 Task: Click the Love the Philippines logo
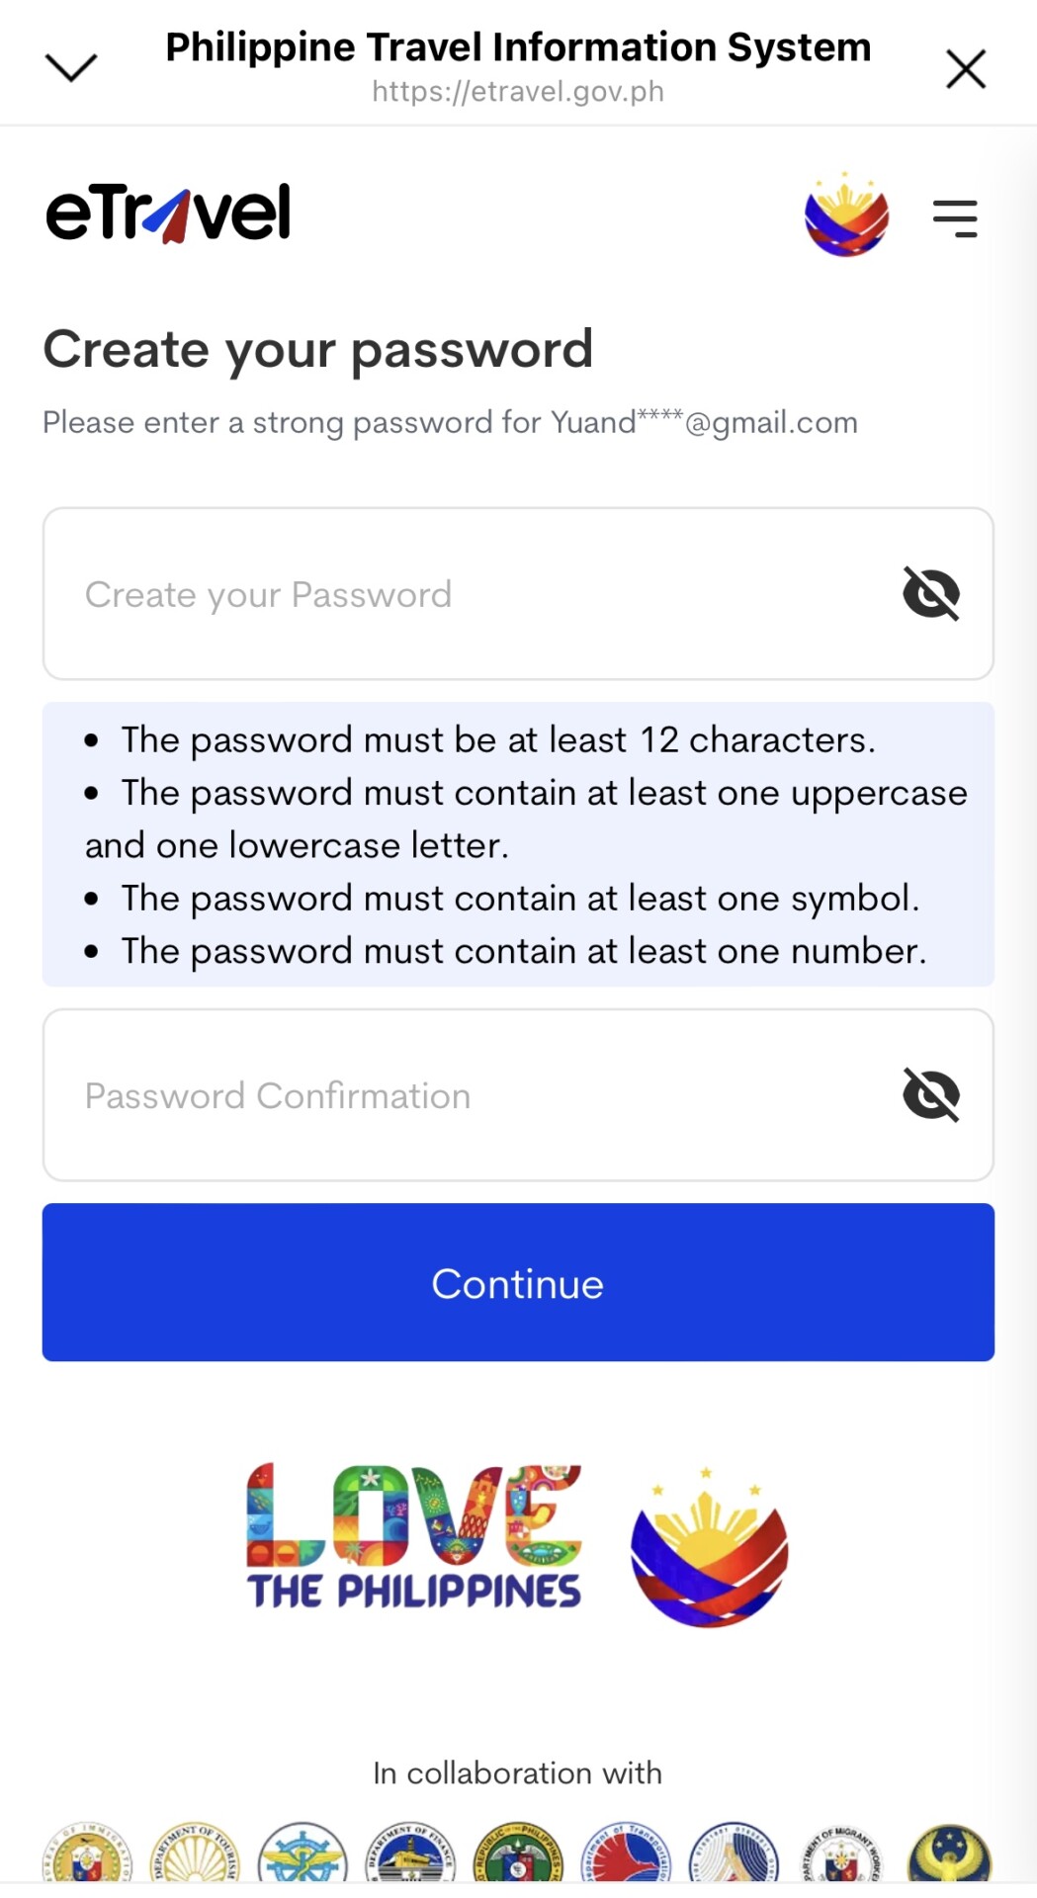414,1536
